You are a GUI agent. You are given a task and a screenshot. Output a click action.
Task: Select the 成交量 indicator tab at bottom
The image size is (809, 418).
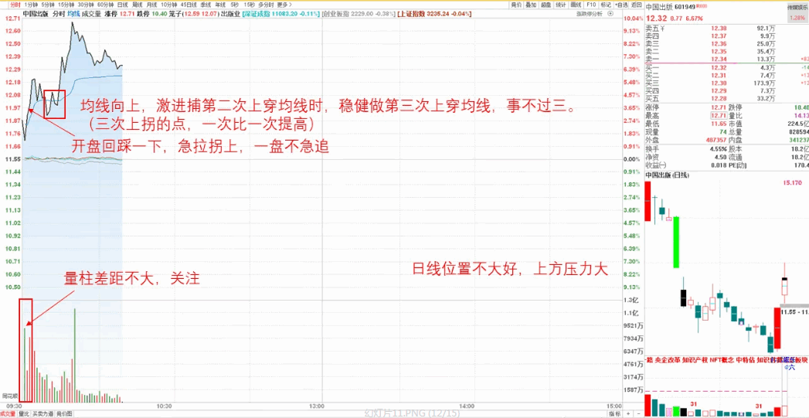click(x=8, y=414)
